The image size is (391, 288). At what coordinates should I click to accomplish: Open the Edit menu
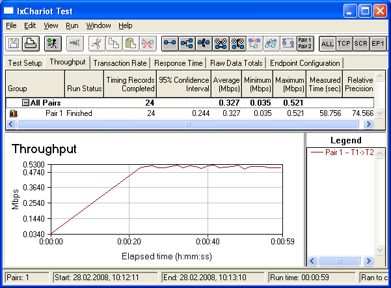[30, 25]
